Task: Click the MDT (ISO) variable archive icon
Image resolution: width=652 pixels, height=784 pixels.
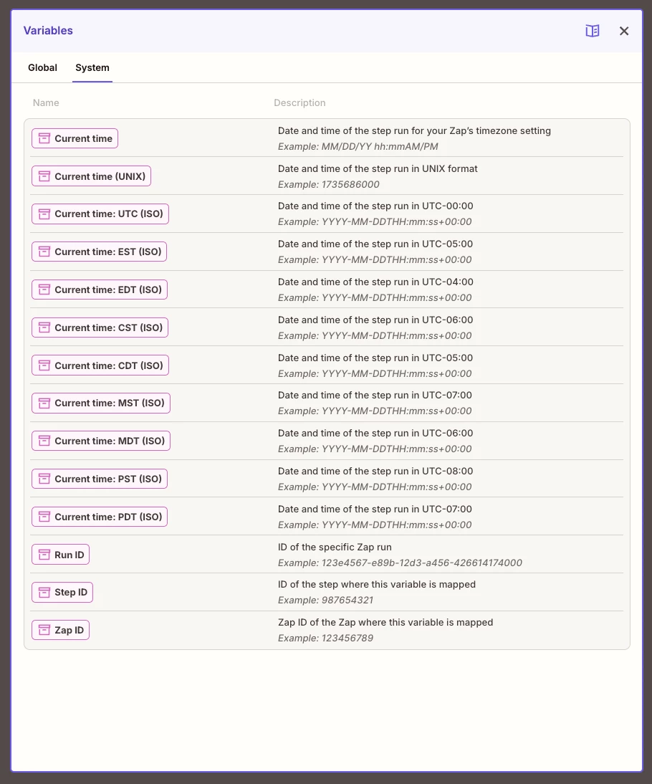Action: tap(44, 441)
